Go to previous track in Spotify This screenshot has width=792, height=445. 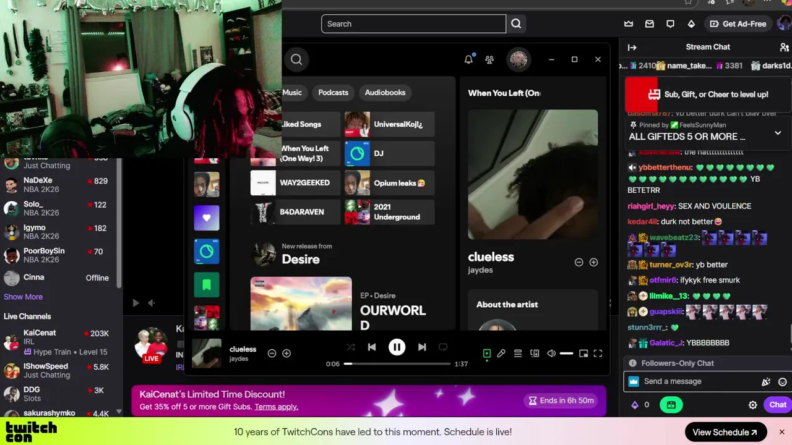tap(371, 347)
